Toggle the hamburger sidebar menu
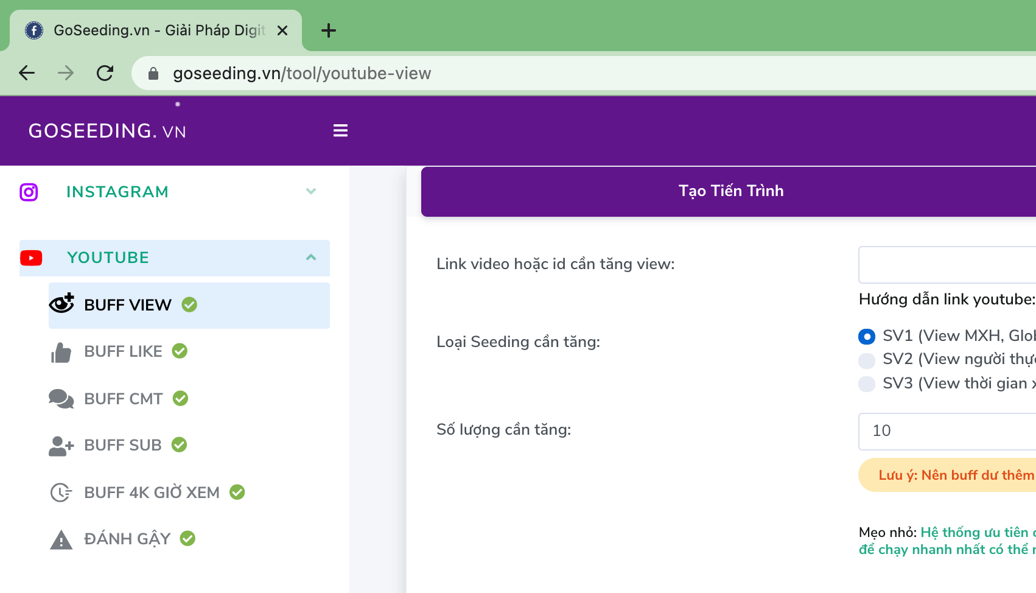Screen dimensions: 1036x593 340,130
